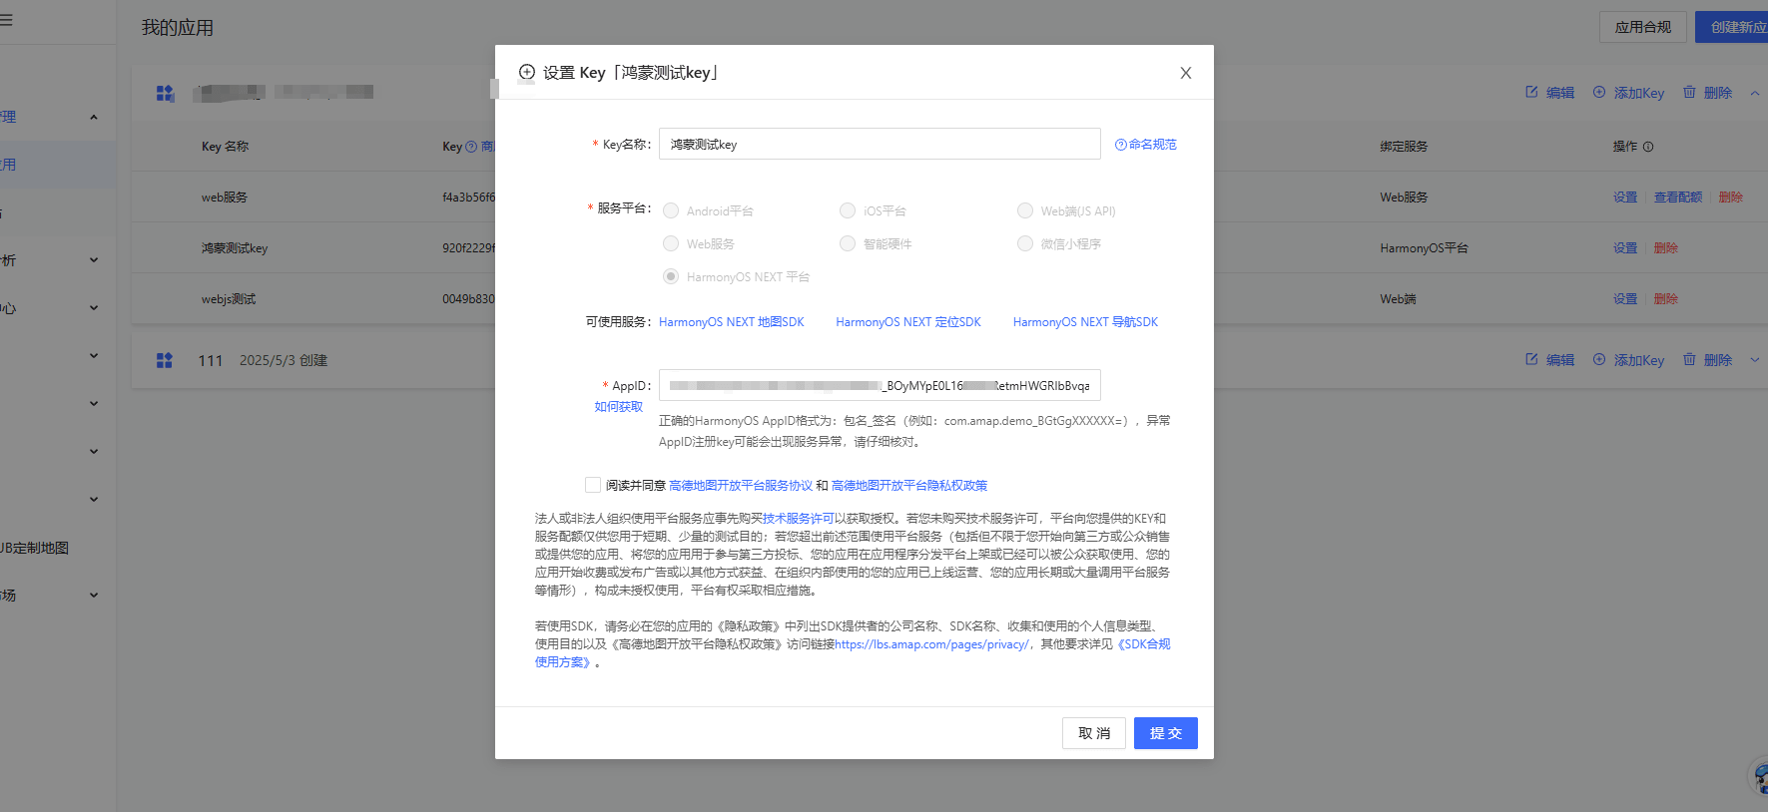Select the 微信小程序 radio option
The width and height of the screenshot is (1768, 812).
1025,243
